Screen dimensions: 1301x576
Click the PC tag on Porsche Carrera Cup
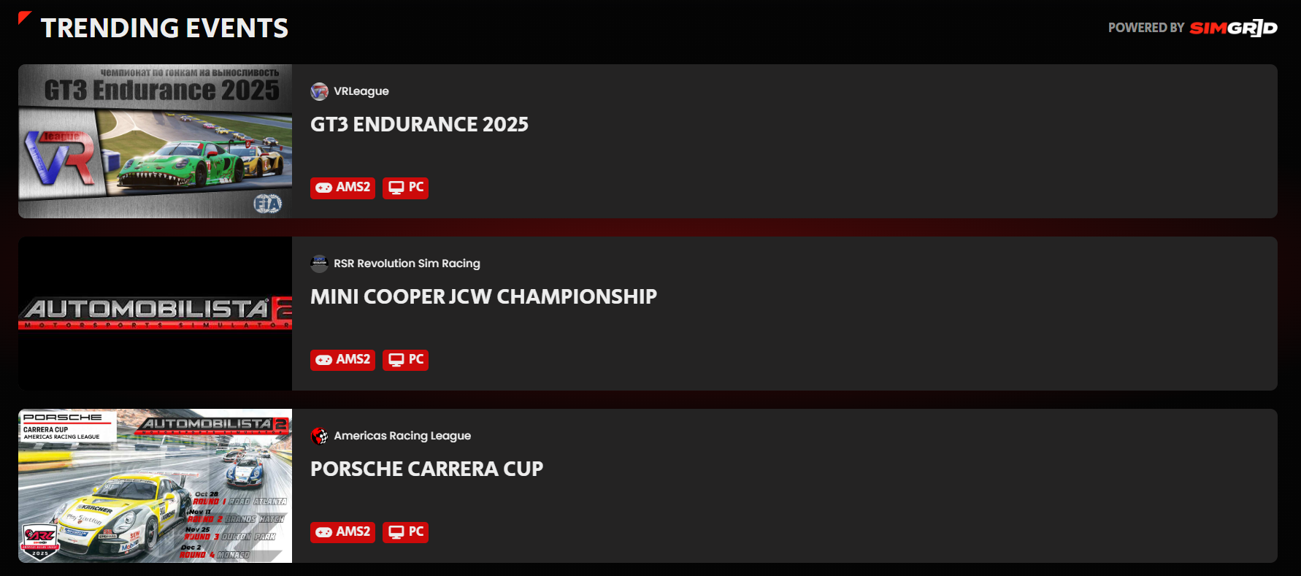(405, 532)
